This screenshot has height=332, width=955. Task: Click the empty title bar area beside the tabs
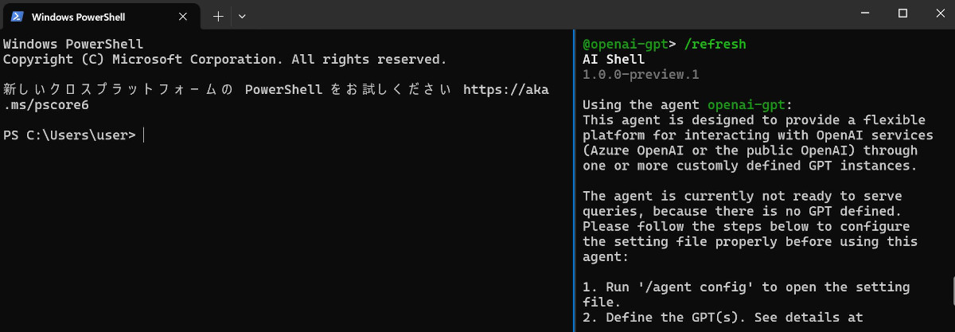pos(541,14)
